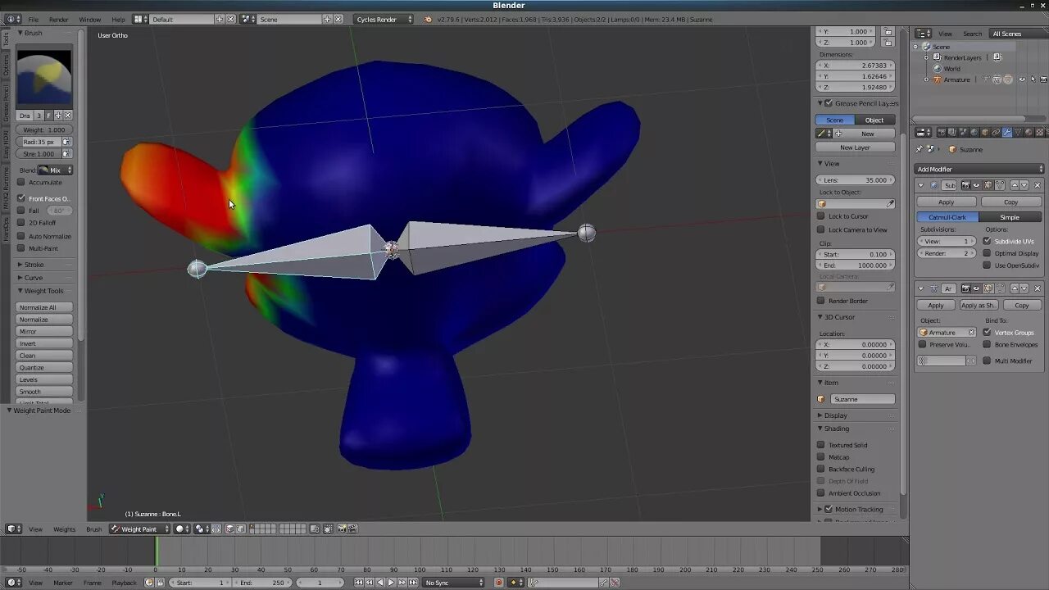Open the Cycles Render engine dropdown
This screenshot has width=1049, height=590.
[384, 19]
